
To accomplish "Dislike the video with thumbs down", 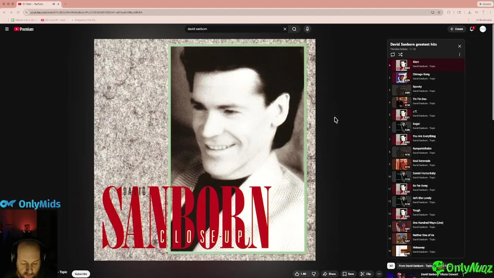I will tap(314, 274).
